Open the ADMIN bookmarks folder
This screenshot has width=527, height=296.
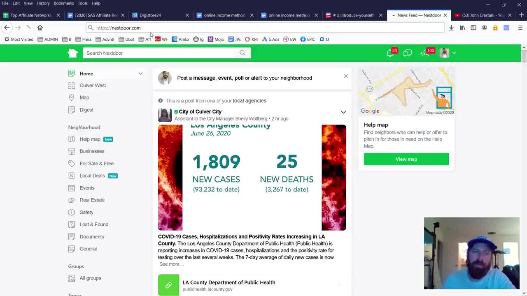coord(48,39)
